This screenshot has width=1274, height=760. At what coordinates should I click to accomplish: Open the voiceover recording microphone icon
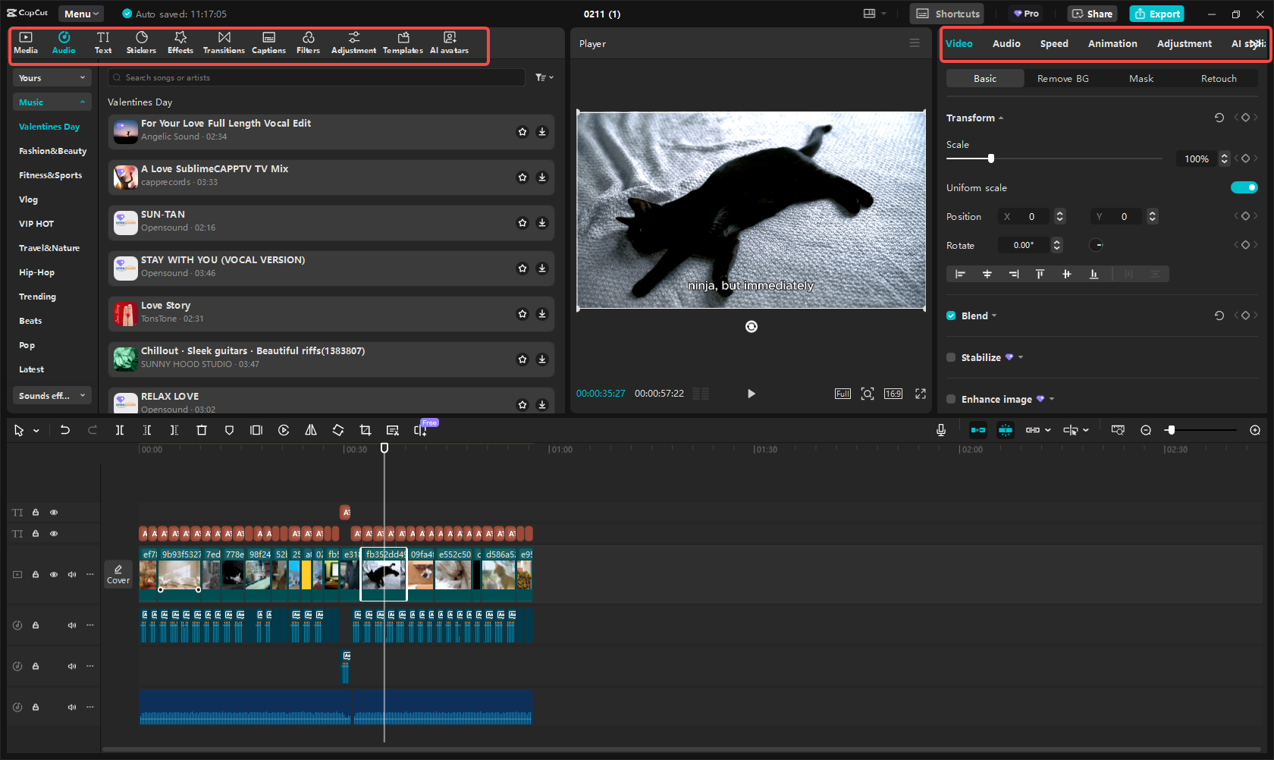[x=940, y=430]
